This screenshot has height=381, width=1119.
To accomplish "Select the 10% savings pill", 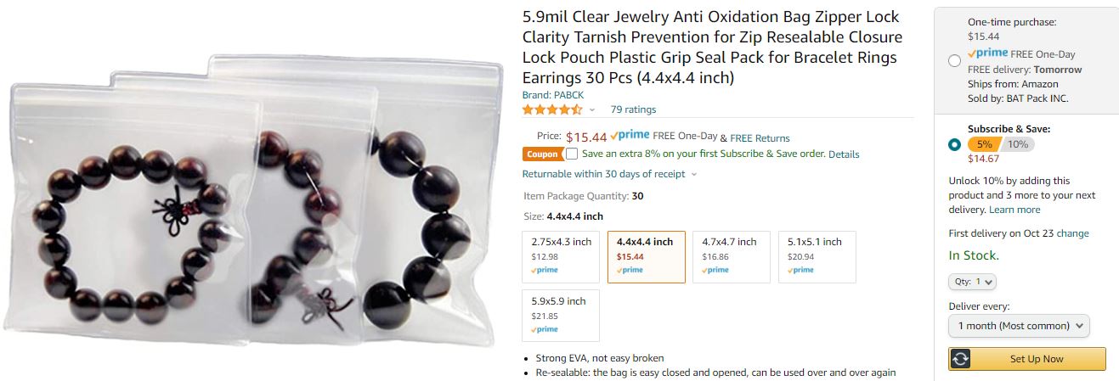I will click(x=1018, y=144).
